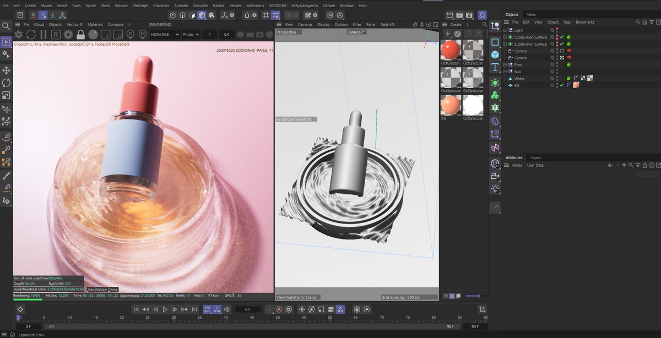Open Bookmarks in Objects manager
Screen dimensions: 661x338
click(x=585, y=22)
